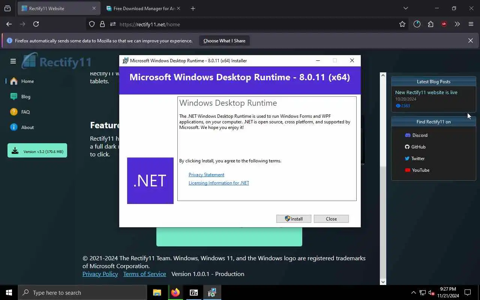Open Licensing Information for .NET link
The width and height of the screenshot is (480, 300).
pos(219,183)
